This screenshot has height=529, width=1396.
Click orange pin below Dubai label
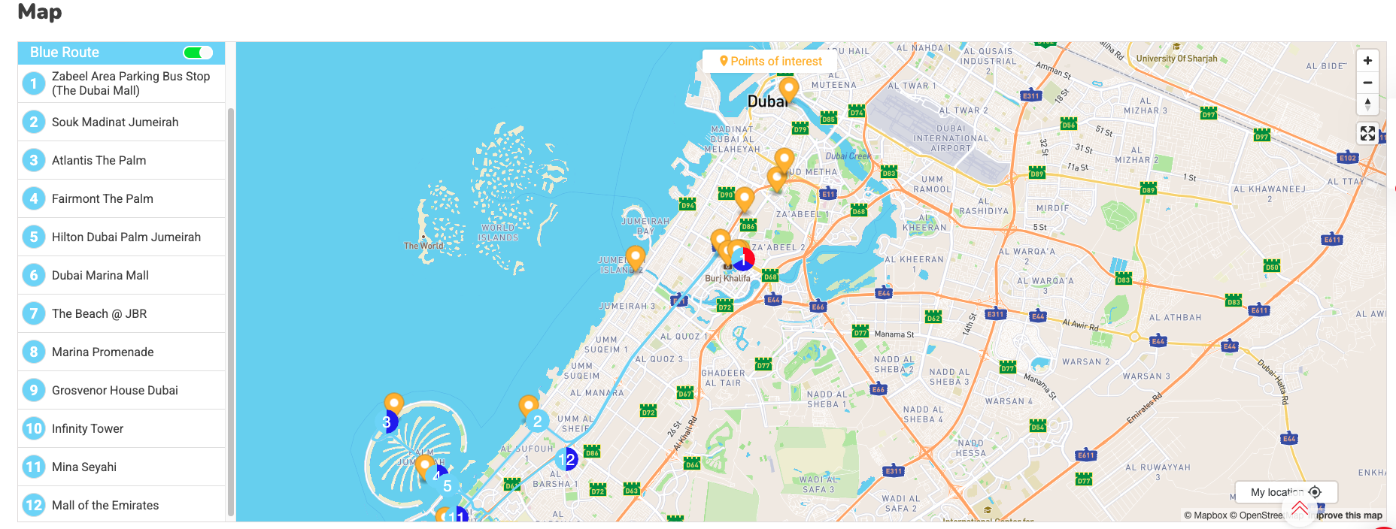(788, 91)
